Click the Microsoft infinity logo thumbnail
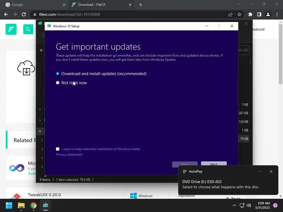This screenshot has height=212, width=283. tap(17, 168)
